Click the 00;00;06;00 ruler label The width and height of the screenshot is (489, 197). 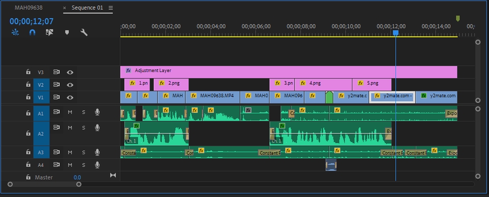pyautogui.click(x=256, y=26)
